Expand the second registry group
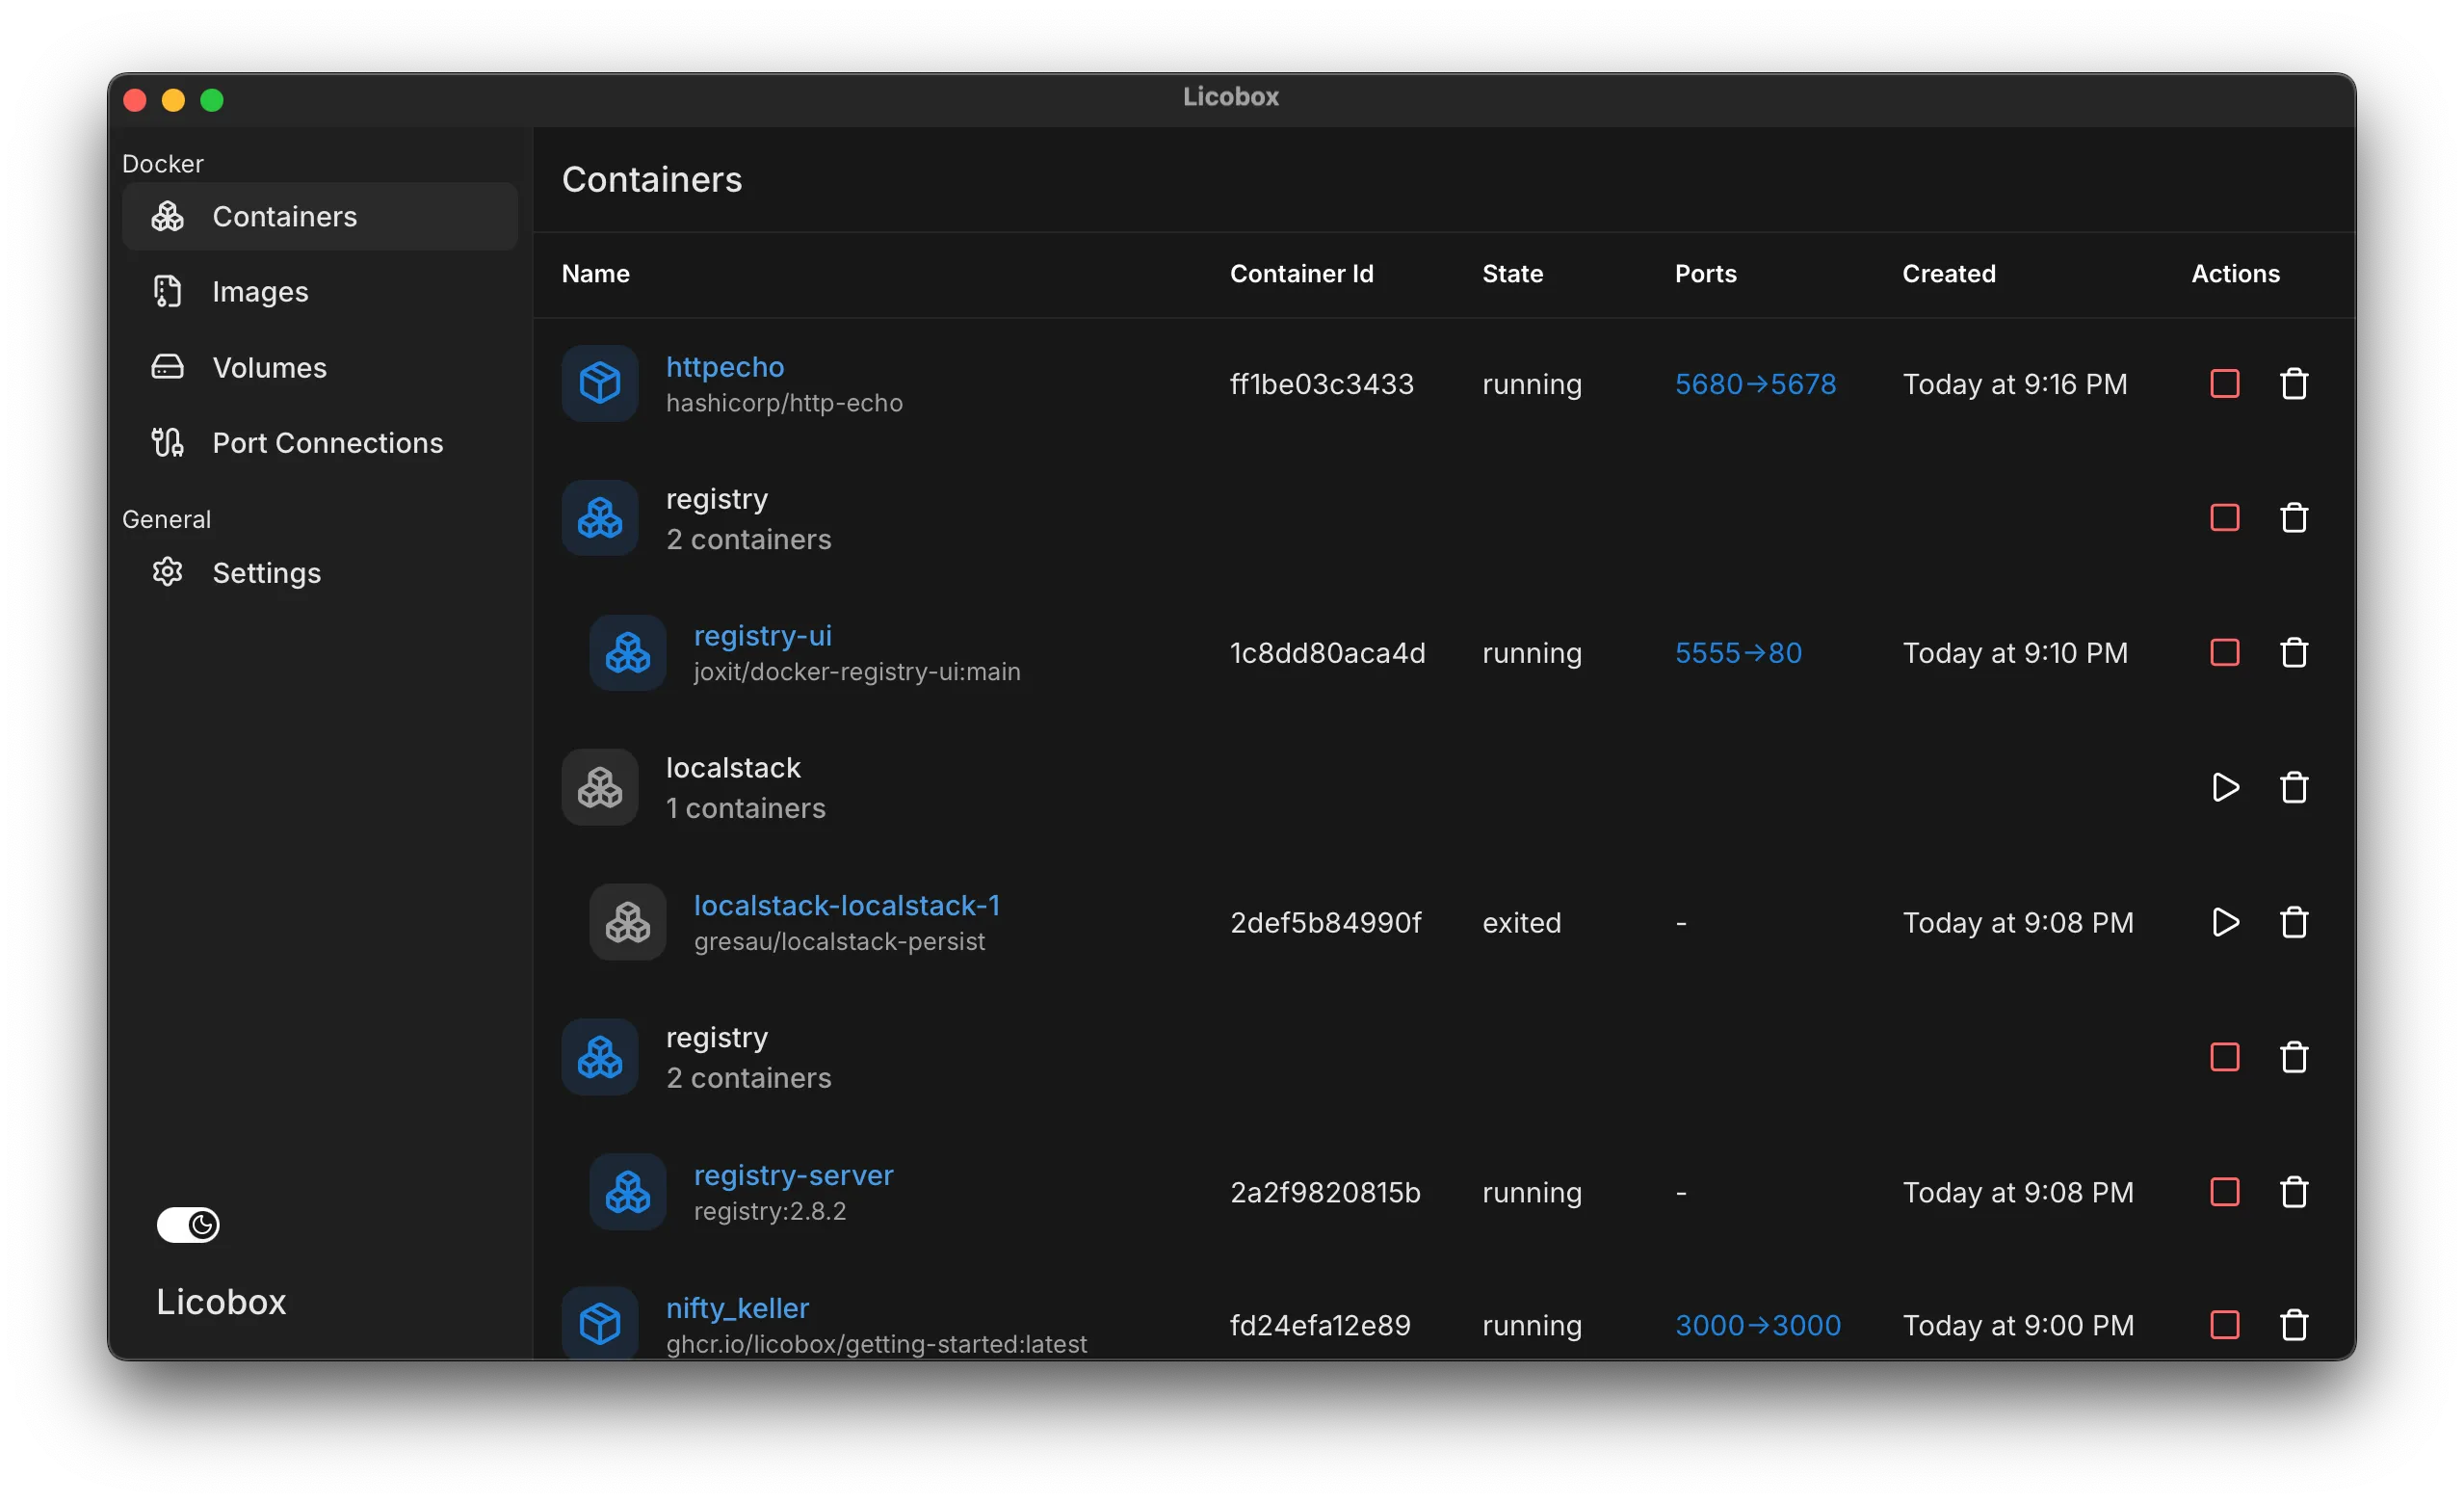2464x1503 pixels. tap(716, 1057)
